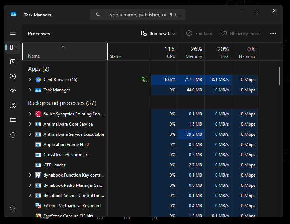This screenshot has width=290, height=224.
Task: Sort by the Name column header
Action: pos(65,52)
